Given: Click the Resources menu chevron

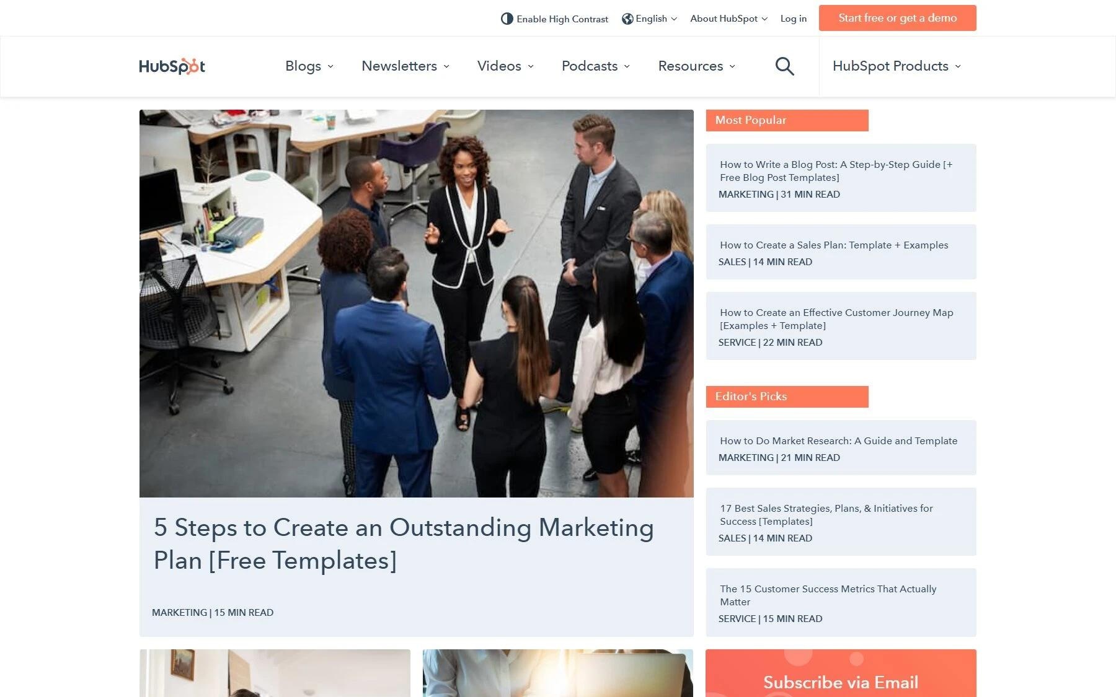Looking at the screenshot, I should tap(732, 66).
